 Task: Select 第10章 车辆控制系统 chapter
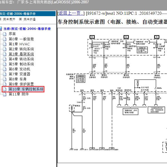point(26,89)
